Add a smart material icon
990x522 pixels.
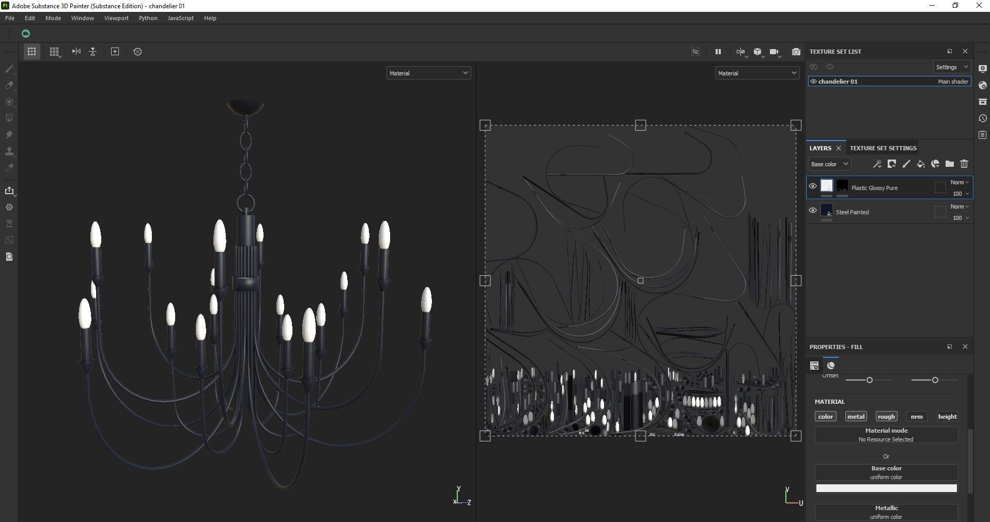click(935, 164)
